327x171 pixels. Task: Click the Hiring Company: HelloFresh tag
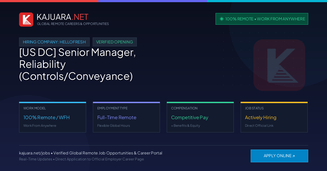tap(54, 42)
